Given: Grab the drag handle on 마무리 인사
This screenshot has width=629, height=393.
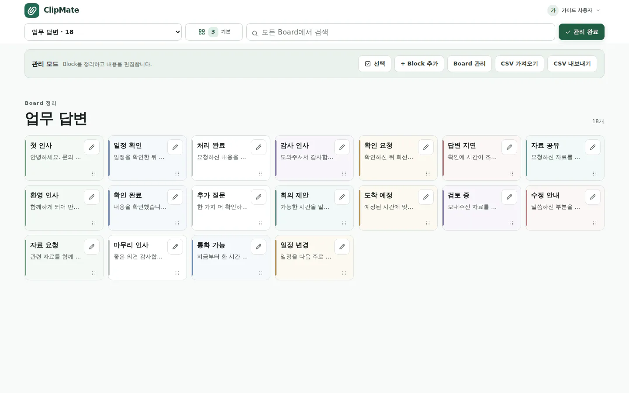Looking at the screenshot, I should 177,273.
